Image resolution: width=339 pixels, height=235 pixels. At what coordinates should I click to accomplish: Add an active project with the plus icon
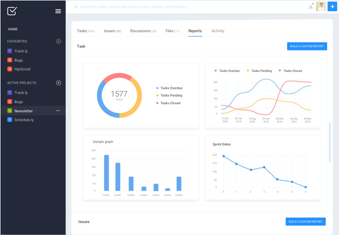pyautogui.click(x=58, y=83)
